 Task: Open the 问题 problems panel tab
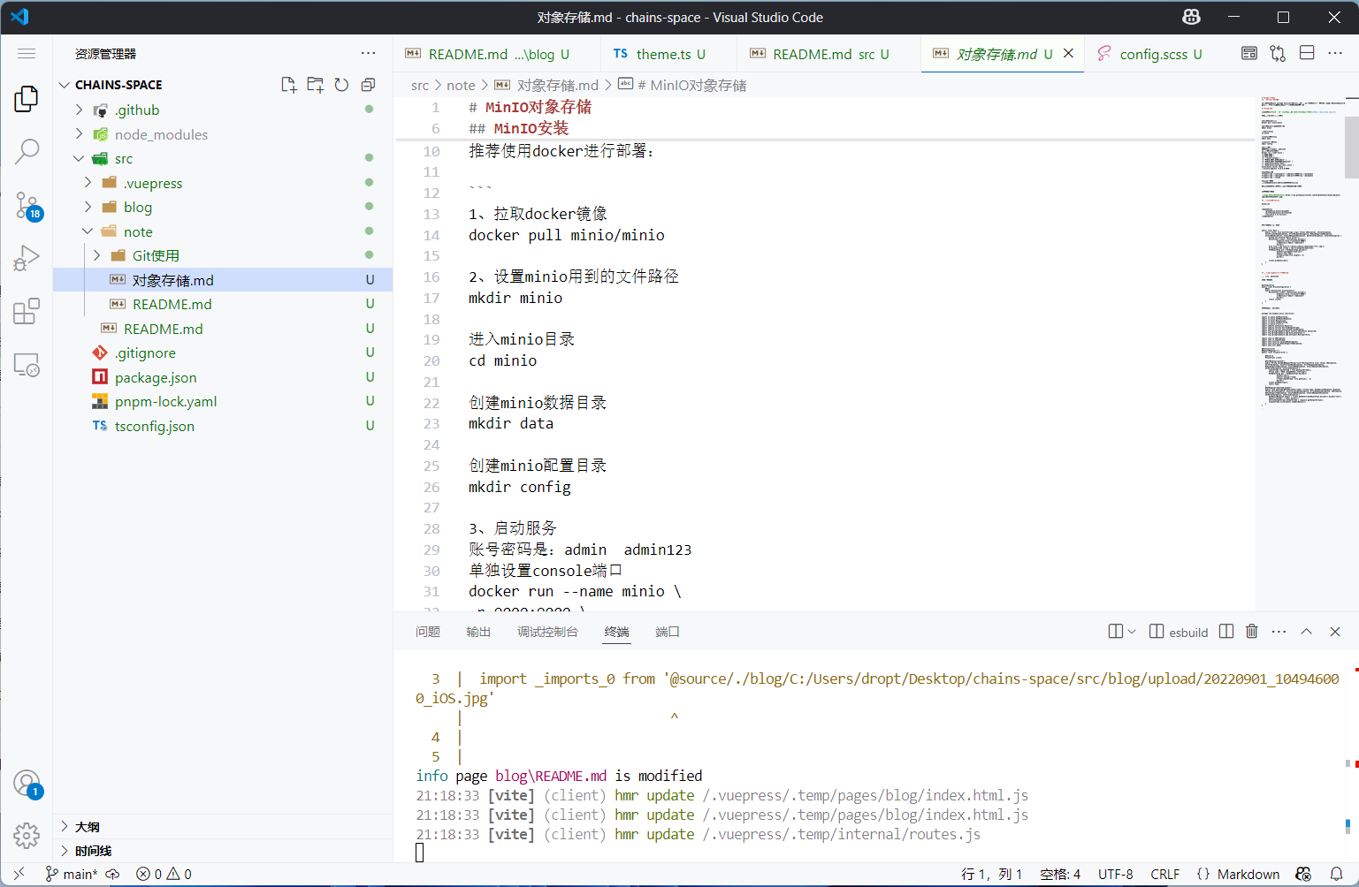coord(428,632)
